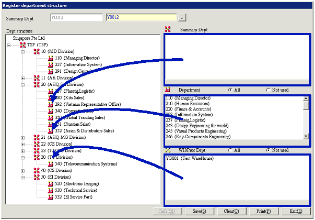Image resolution: width=315 pixels, height=220 pixels.
Task: Click the 50 (EI Division) icon
Action: [36, 177]
